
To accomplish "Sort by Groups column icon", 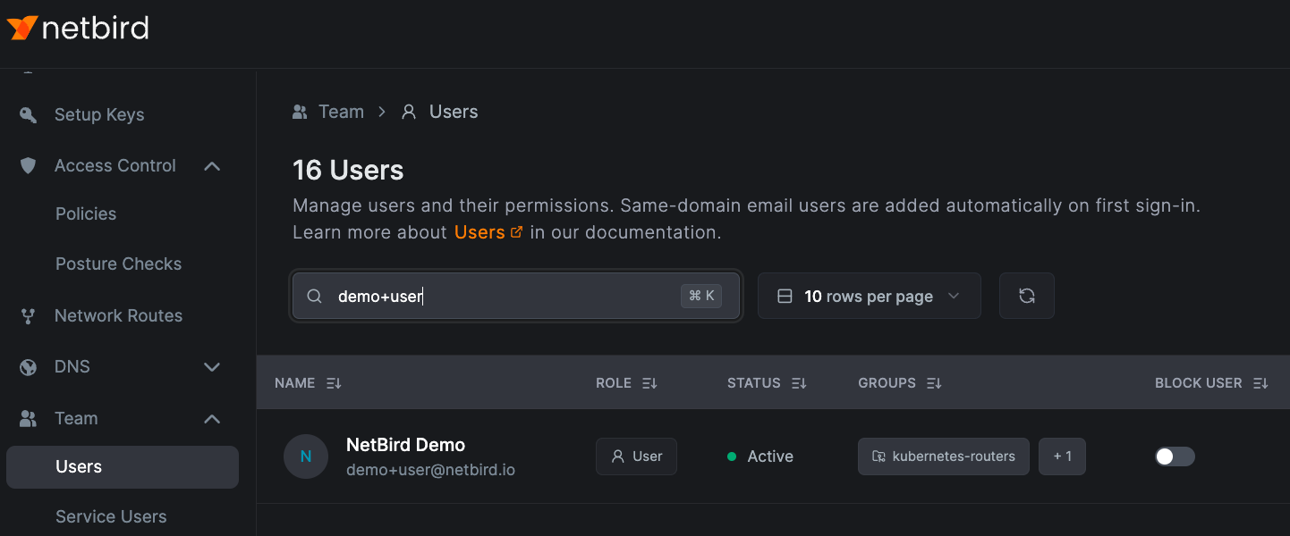I will tap(934, 383).
